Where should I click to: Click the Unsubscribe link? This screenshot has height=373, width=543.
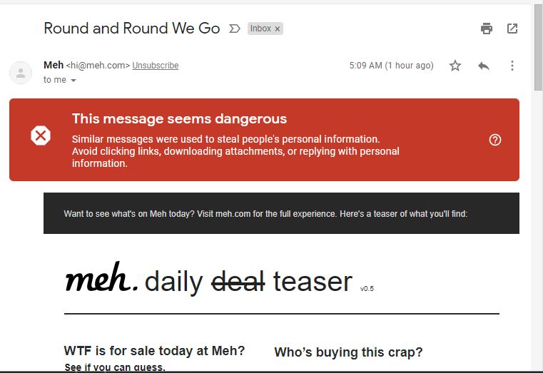pos(156,66)
